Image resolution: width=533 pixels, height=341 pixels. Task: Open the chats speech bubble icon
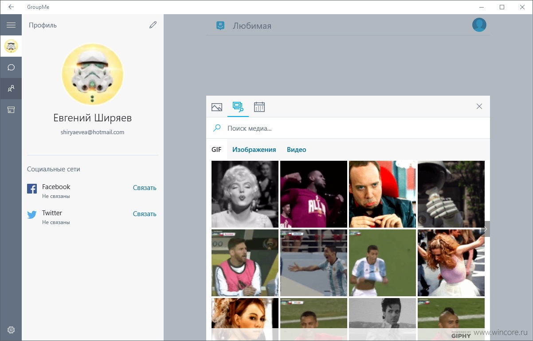11,67
